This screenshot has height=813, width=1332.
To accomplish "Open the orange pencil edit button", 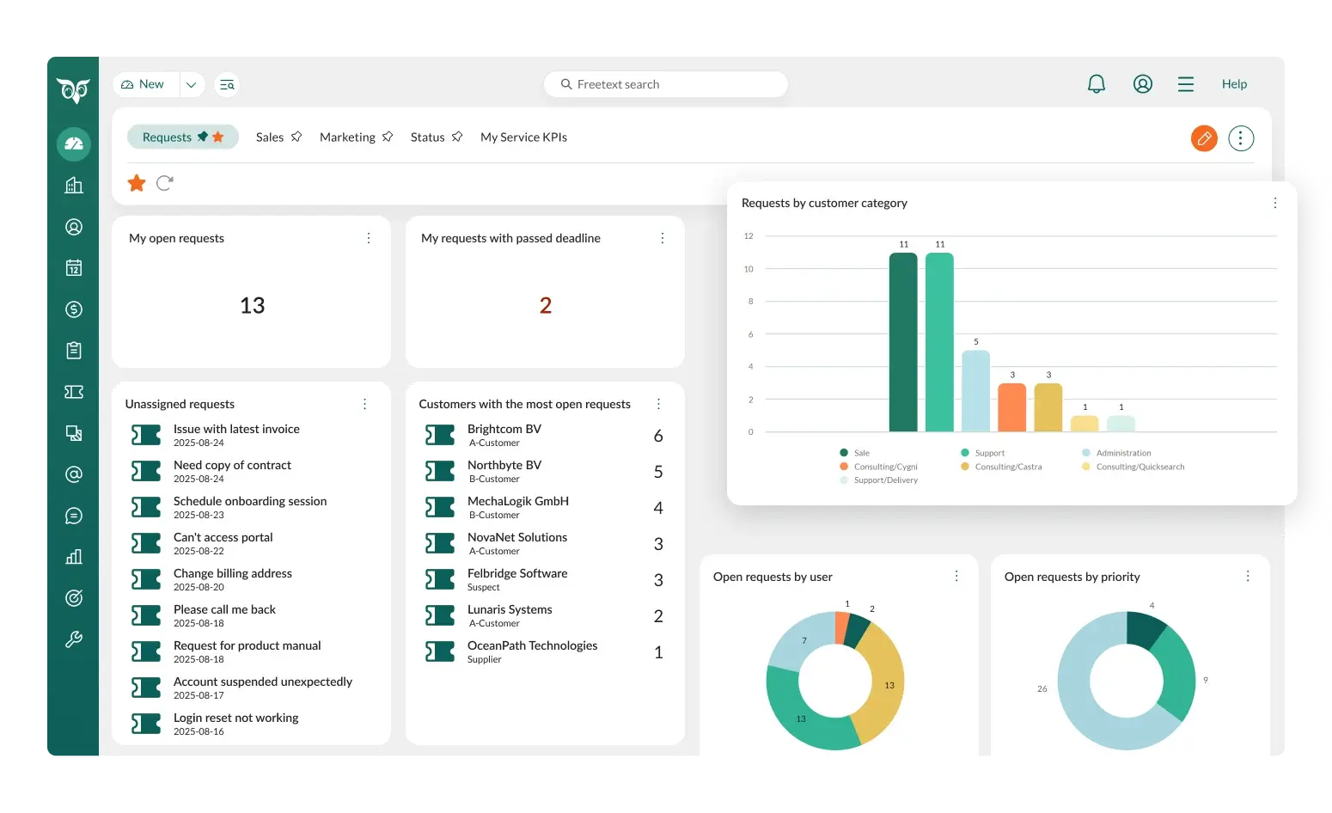I will tap(1204, 138).
